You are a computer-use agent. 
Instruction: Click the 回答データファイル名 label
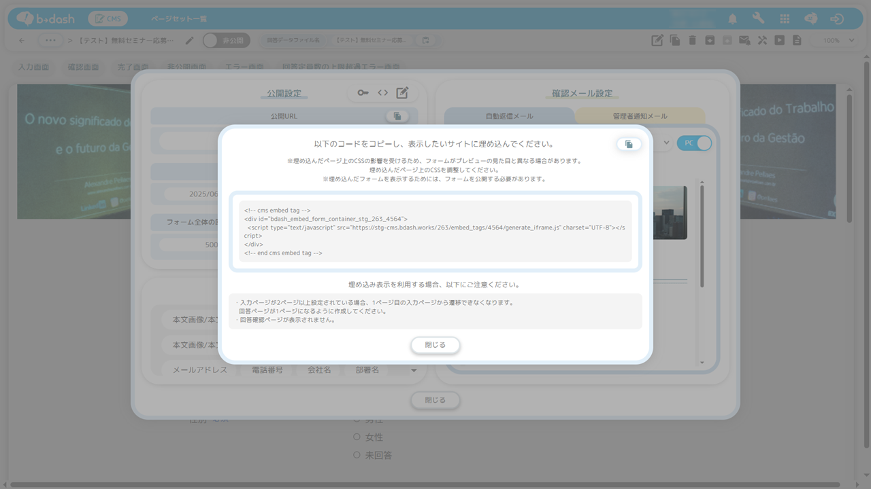pyautogui.click(x=293, y=41)
